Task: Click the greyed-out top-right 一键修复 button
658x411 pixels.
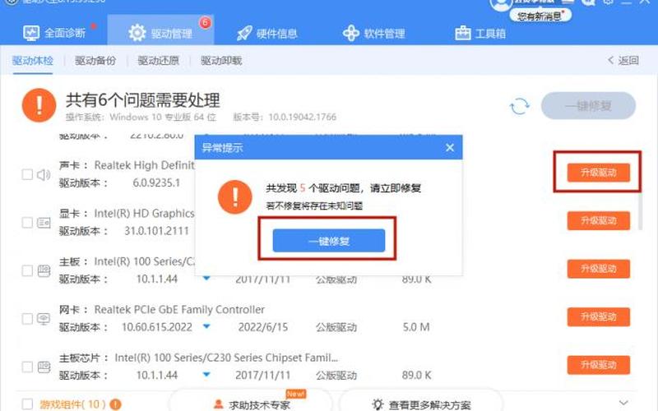Action: (x=588, y=106)
